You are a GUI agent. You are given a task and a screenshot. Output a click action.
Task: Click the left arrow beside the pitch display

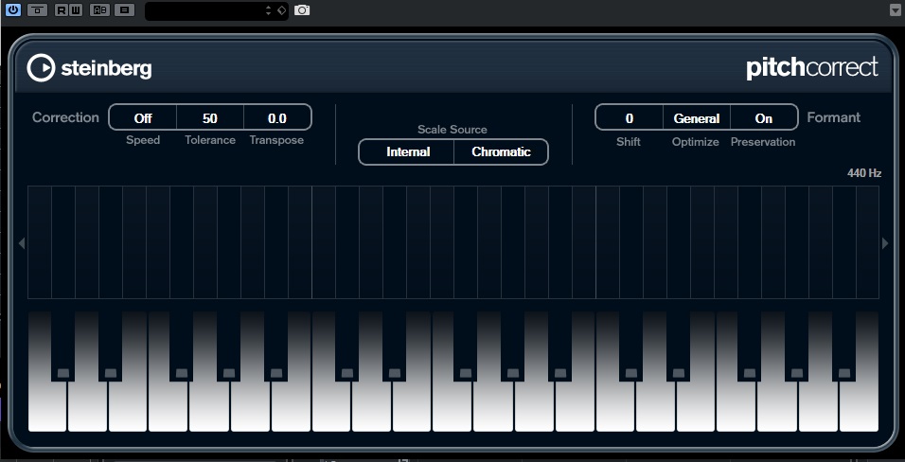tap(22, 243)
